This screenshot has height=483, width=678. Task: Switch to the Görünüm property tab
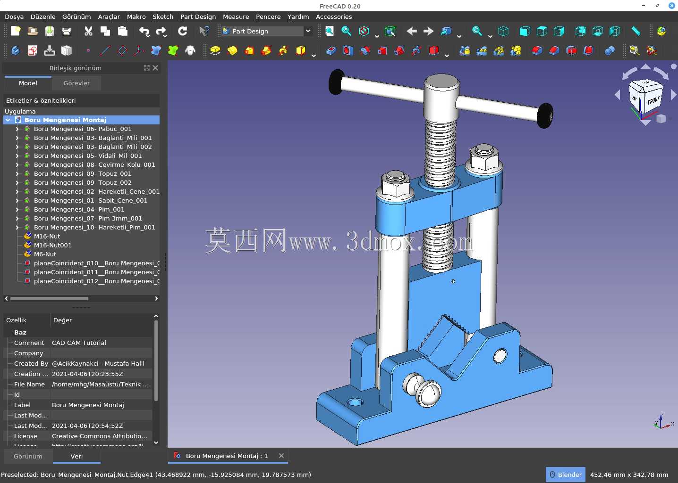[x=28, y=456]
